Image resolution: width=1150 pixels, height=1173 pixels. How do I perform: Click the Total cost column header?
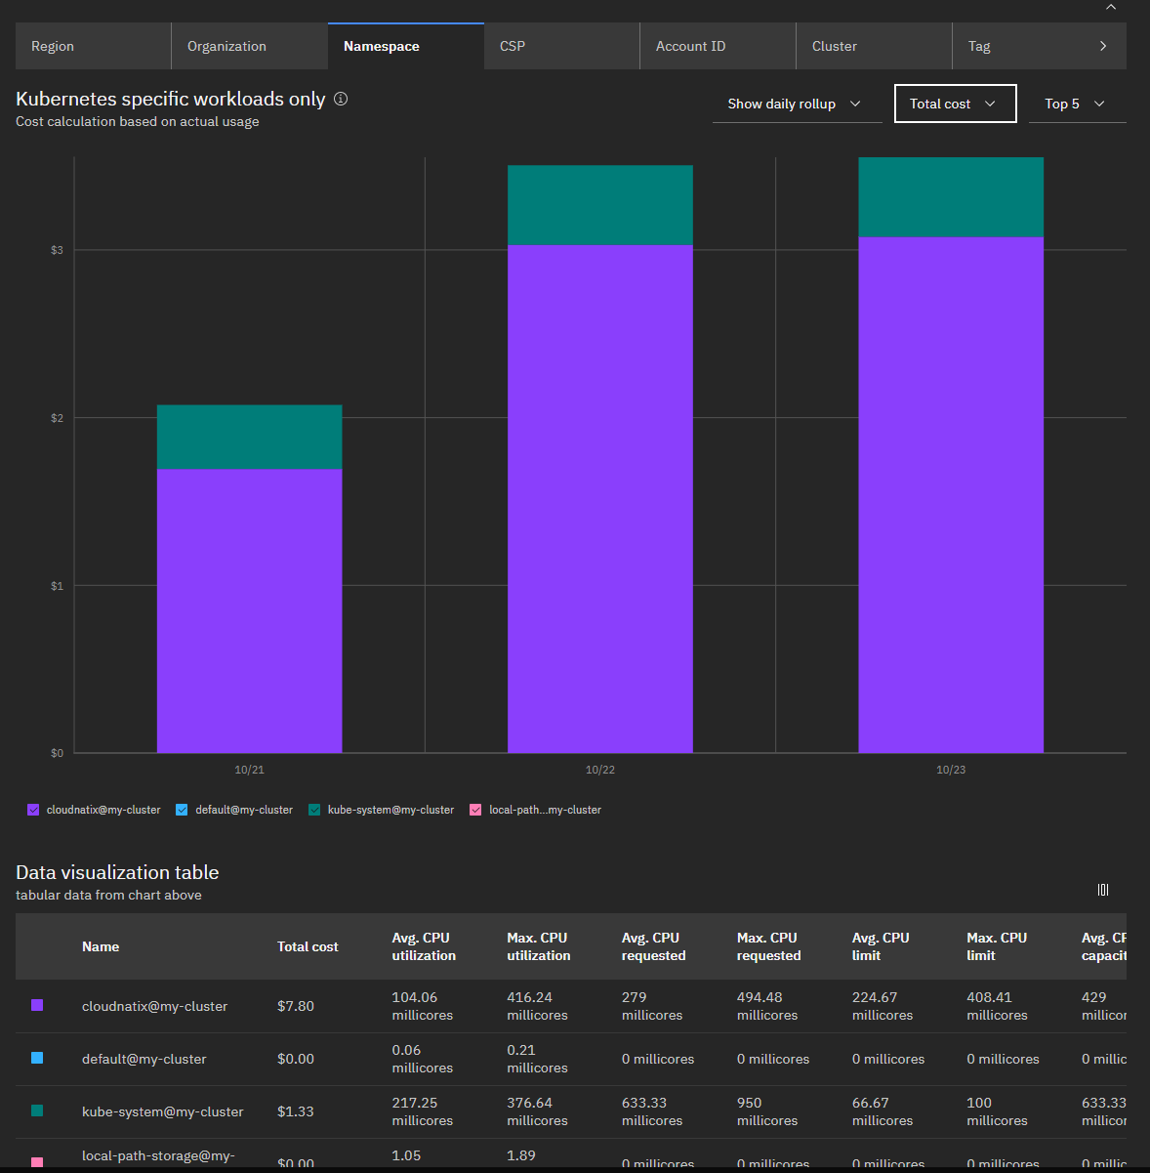[308, 946]
